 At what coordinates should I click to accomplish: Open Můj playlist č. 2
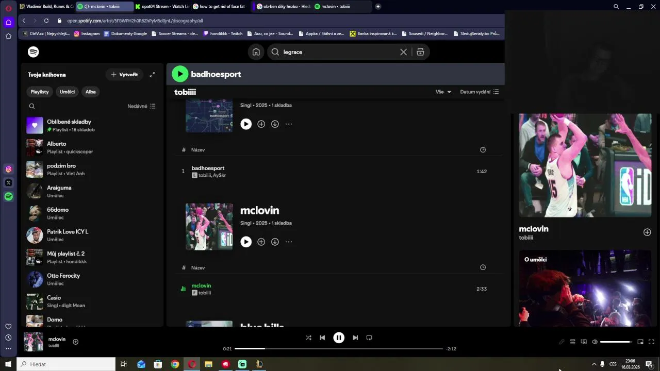pyautogui.click(x=93, y=257)
